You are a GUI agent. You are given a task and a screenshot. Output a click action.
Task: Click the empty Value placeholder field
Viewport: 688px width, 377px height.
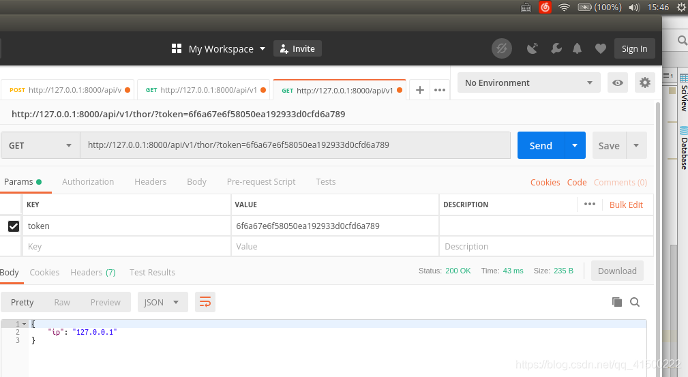point(335,246)
